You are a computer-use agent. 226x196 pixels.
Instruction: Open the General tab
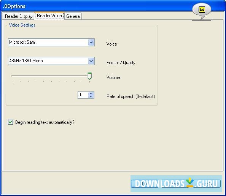(x=73, y=16)
